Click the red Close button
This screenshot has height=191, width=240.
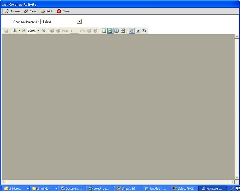click(63, 11)
